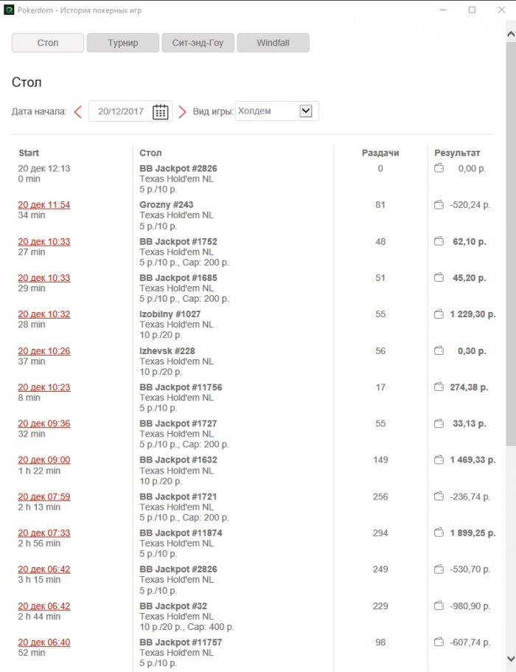Open the Windfall tab
The image size is (516, 672).
pyautogui.click(x=273, y=43)
